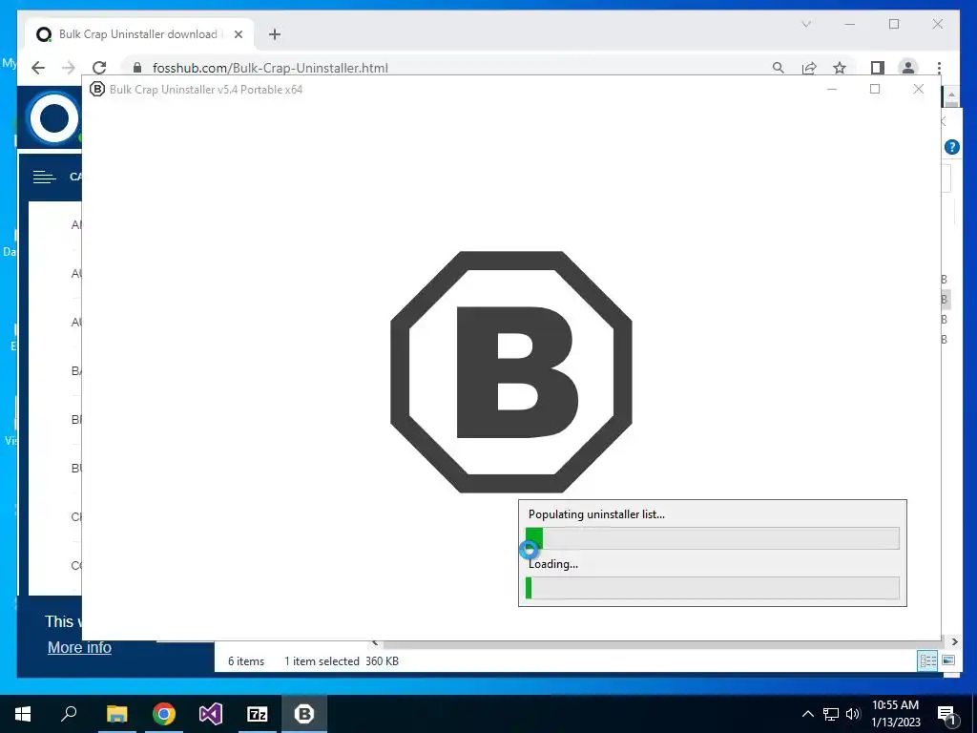Click the Chrome forward arrow
Screen dimensions: 977x733
(x=69, y=68)
